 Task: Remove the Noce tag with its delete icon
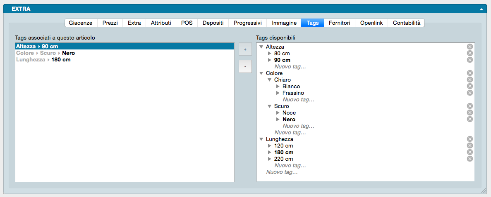pyautogui.click(x=469, y=113)
